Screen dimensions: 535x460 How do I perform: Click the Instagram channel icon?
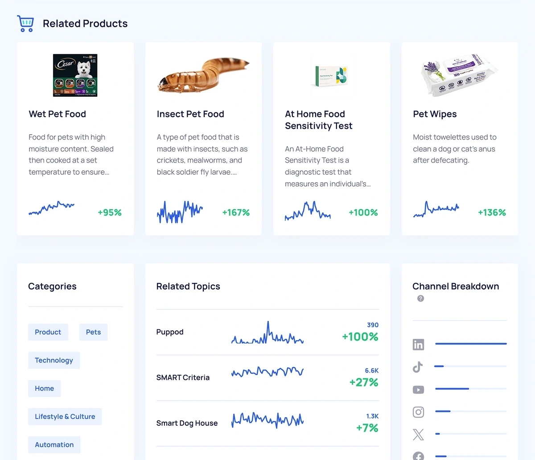pyautogui.click(x=418, y=412)
